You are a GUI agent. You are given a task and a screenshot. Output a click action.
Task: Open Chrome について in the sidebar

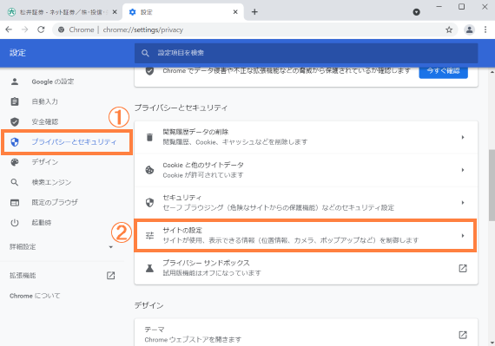tap(35, 296)
